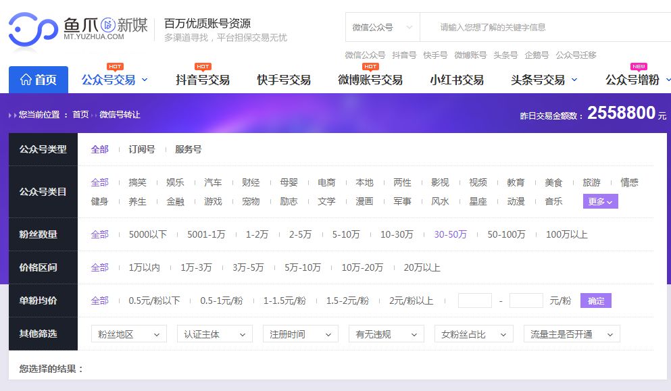Select 30-50万 fan count filter
The width and height of the screenshot is (671, 391).
tap(450, 234)
